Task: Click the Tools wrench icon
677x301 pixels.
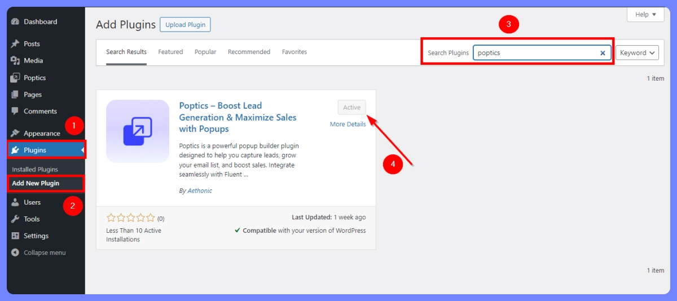Action: (x=15, y=219)
